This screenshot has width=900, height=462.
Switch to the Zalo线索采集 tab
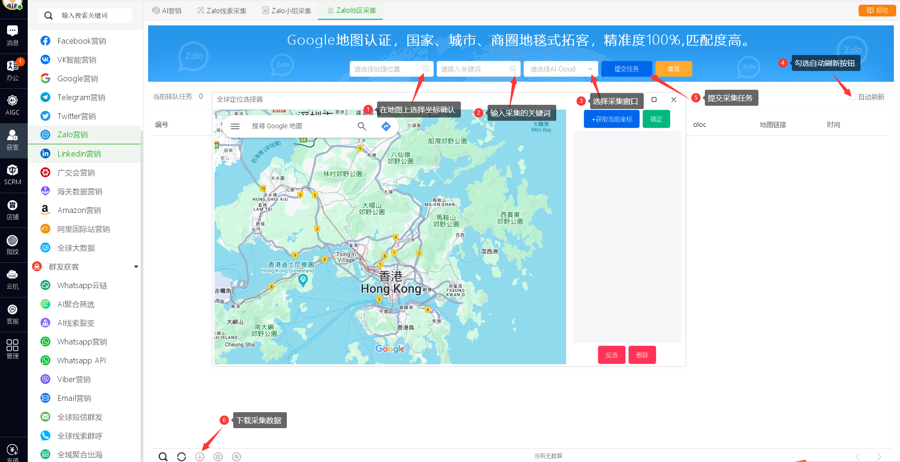tap(222, 10)
